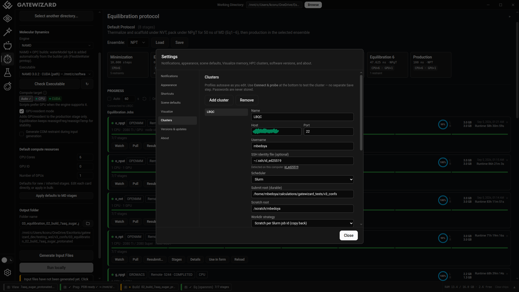The height and width of the screenshot is (292, 519).
Task: Click the 99% progress ring for o_npgt
Action: point(443,124)
